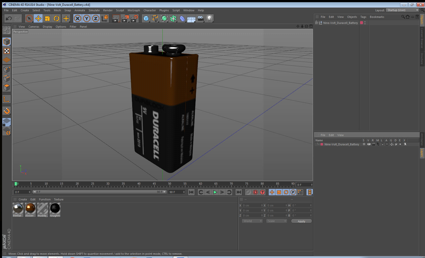Click the Render View clapperboard icon
The height and width of the screenshot is (258, 425).
tap(116, 18)
